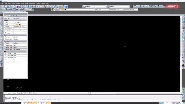Click the Print icon in toolbar

tap(11, 6)
